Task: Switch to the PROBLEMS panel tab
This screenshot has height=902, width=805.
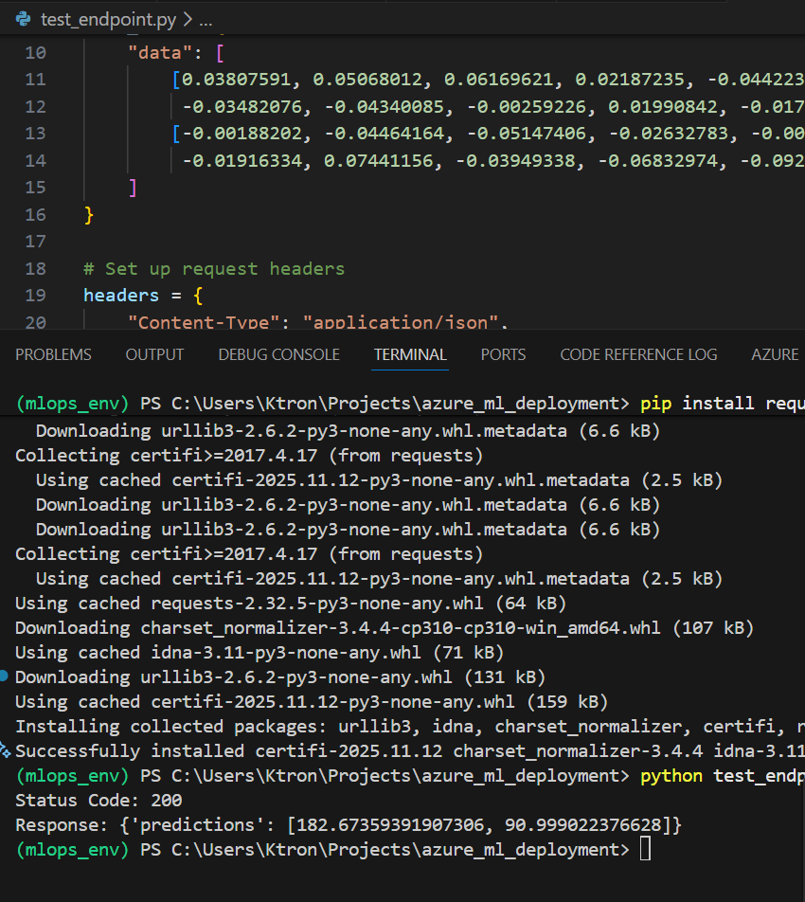Action: pos(53,354)
